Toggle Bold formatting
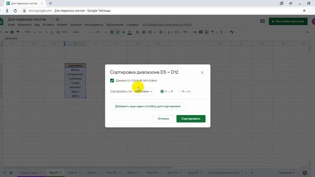This screenshot has width=315, height=177. pos(112,32)
